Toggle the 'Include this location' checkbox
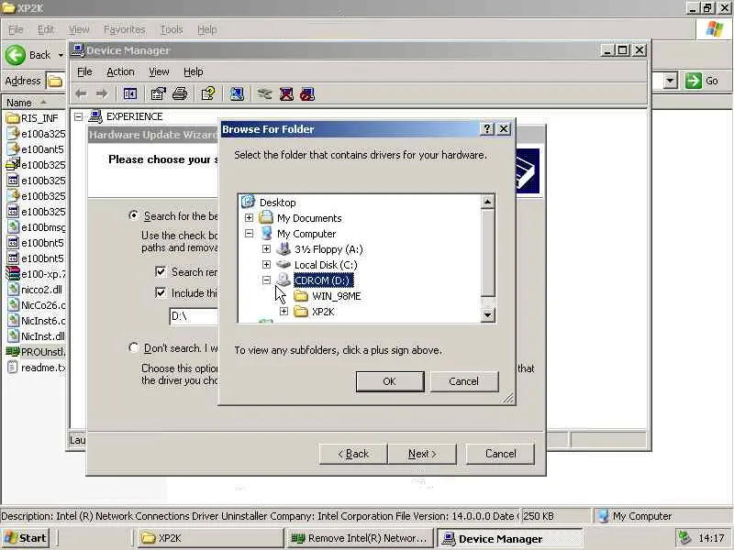 (x=161, y=292)
